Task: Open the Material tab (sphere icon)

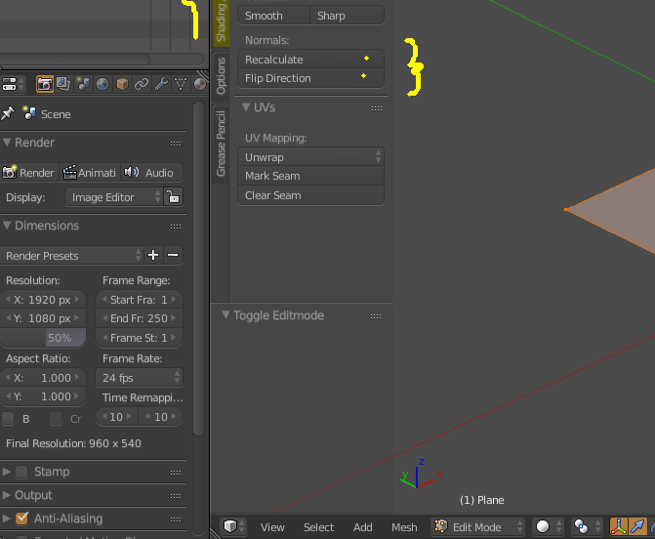Action: [x=200, y=84]
